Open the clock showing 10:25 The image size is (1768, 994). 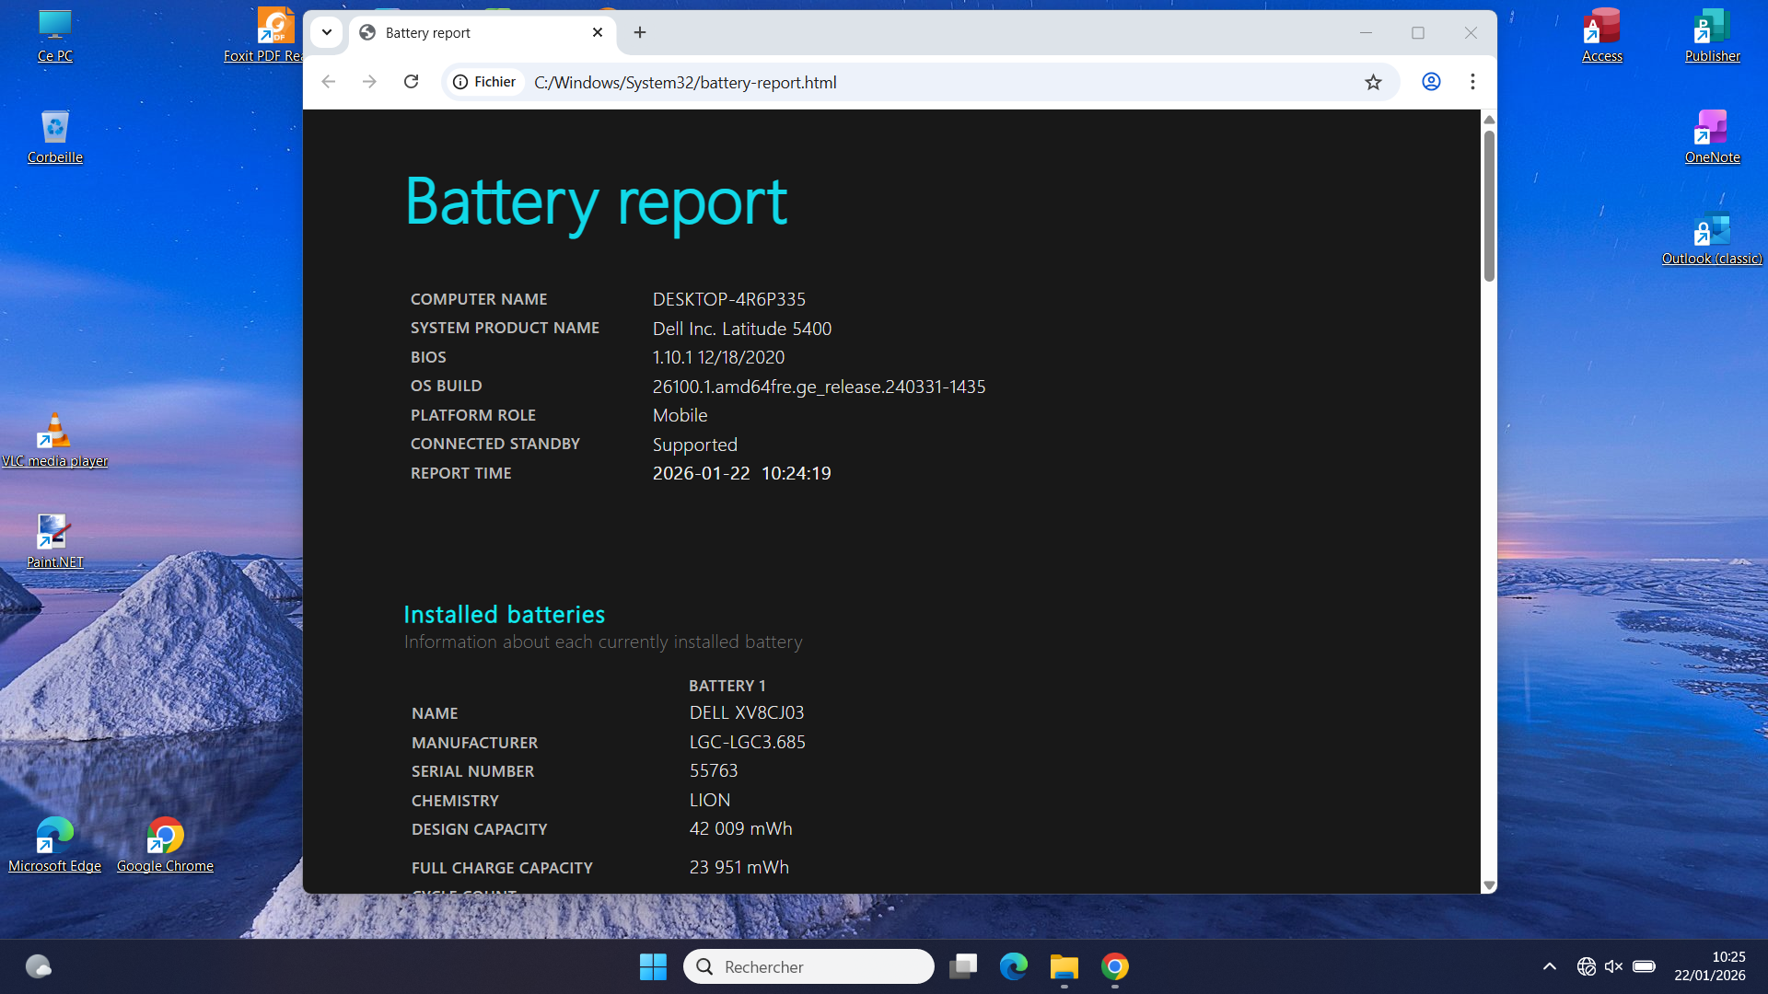1710,966
